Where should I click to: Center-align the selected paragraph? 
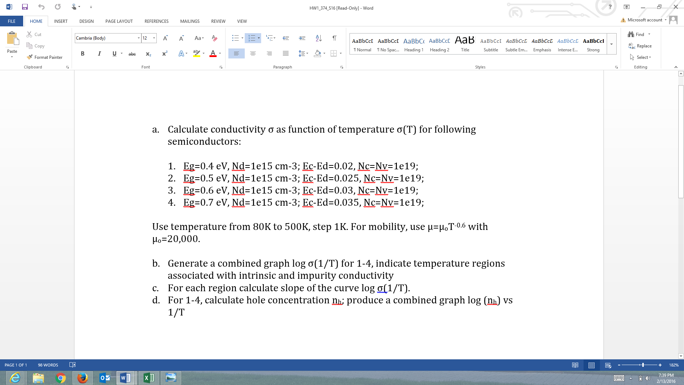click(x=253, y=53)
